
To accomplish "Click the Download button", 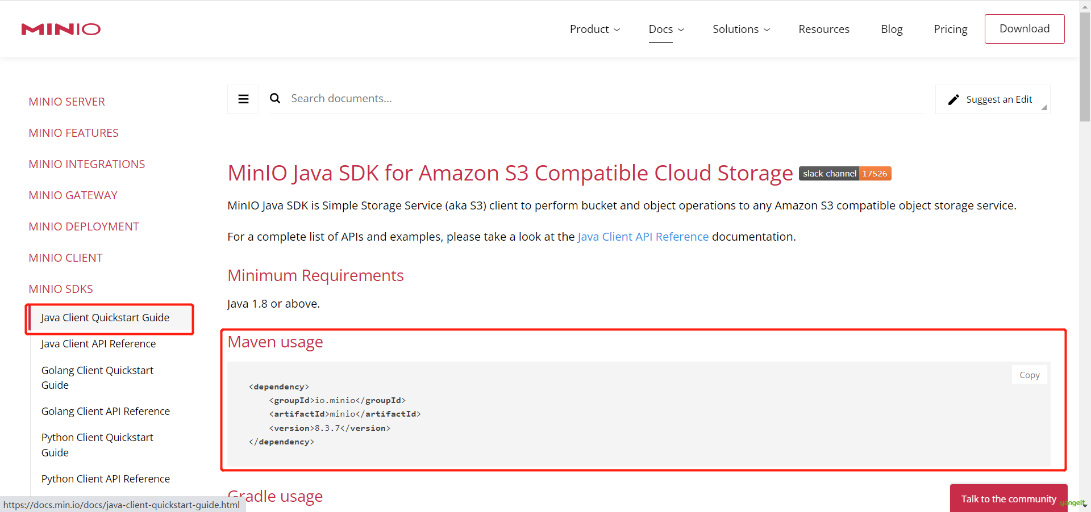I will 1024,29.
